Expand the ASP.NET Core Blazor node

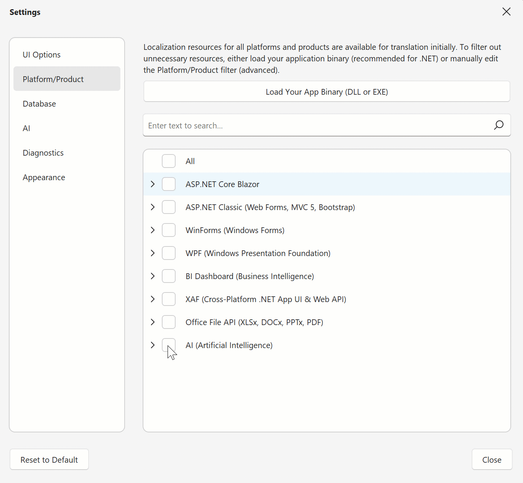point(153,184)
